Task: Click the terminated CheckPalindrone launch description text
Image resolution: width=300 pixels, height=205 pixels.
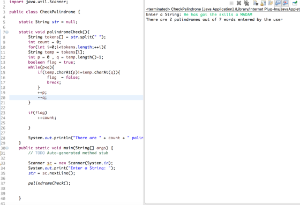Action: [x=223, y=9]
